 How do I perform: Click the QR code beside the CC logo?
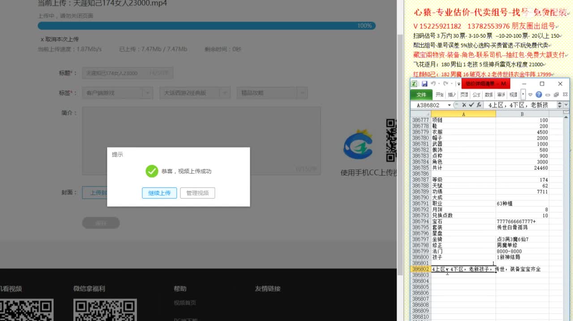391,140
